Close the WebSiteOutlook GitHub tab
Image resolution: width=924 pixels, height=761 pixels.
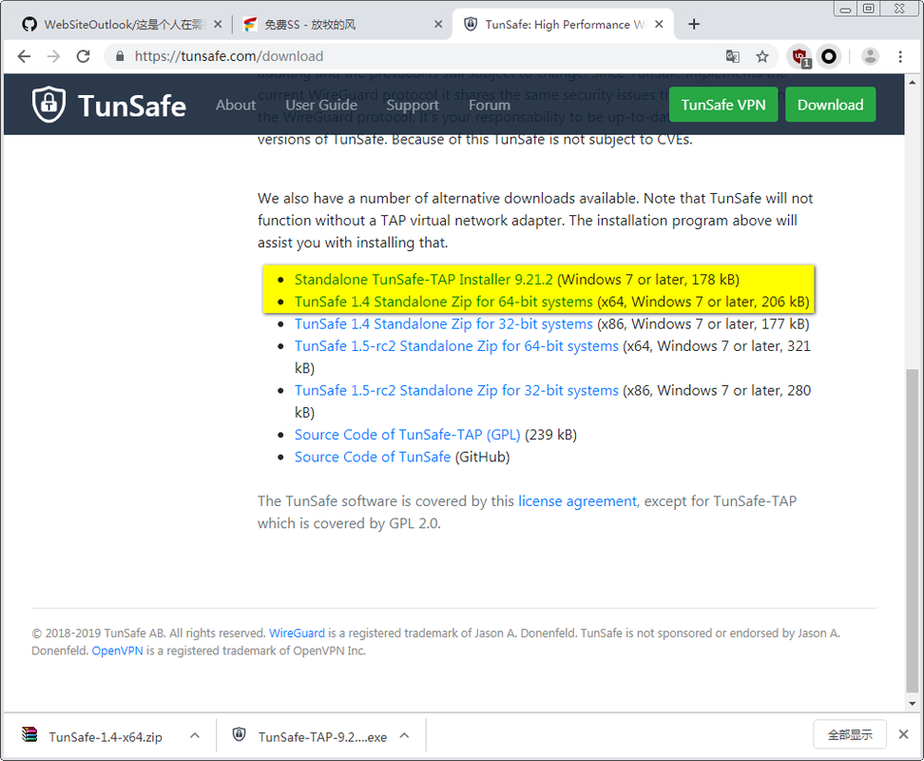[218, 24]
